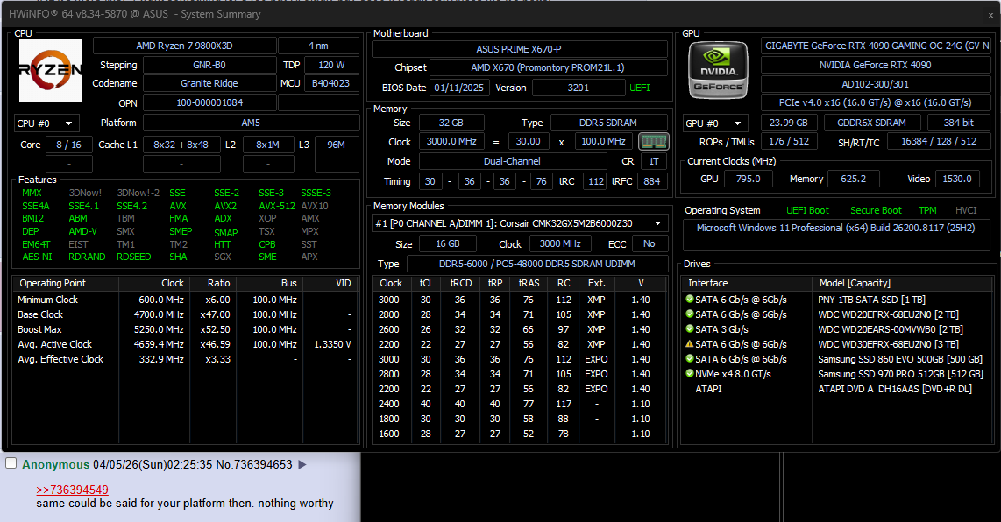Click the 384-bit bus width field

click(x=959, y=123)
